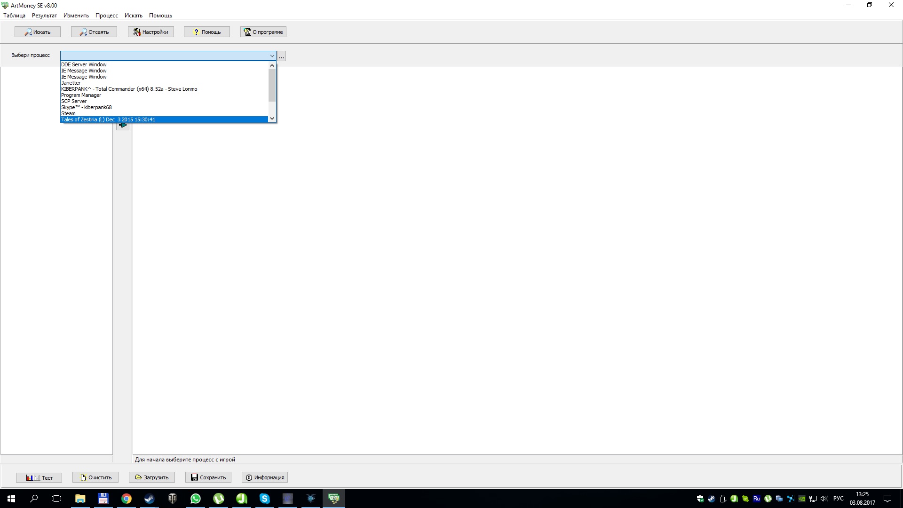Click the uTorrent system tray icon

768,499
